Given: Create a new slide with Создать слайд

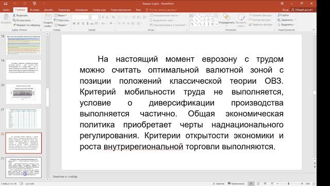Looking at the screenshot, I should 48,21.
